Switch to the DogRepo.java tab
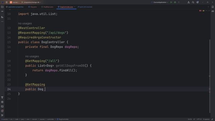 [47, 7]
